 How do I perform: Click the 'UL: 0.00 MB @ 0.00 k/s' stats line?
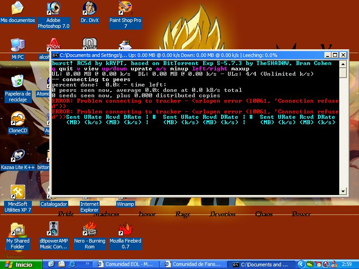(x=183, y=74)
